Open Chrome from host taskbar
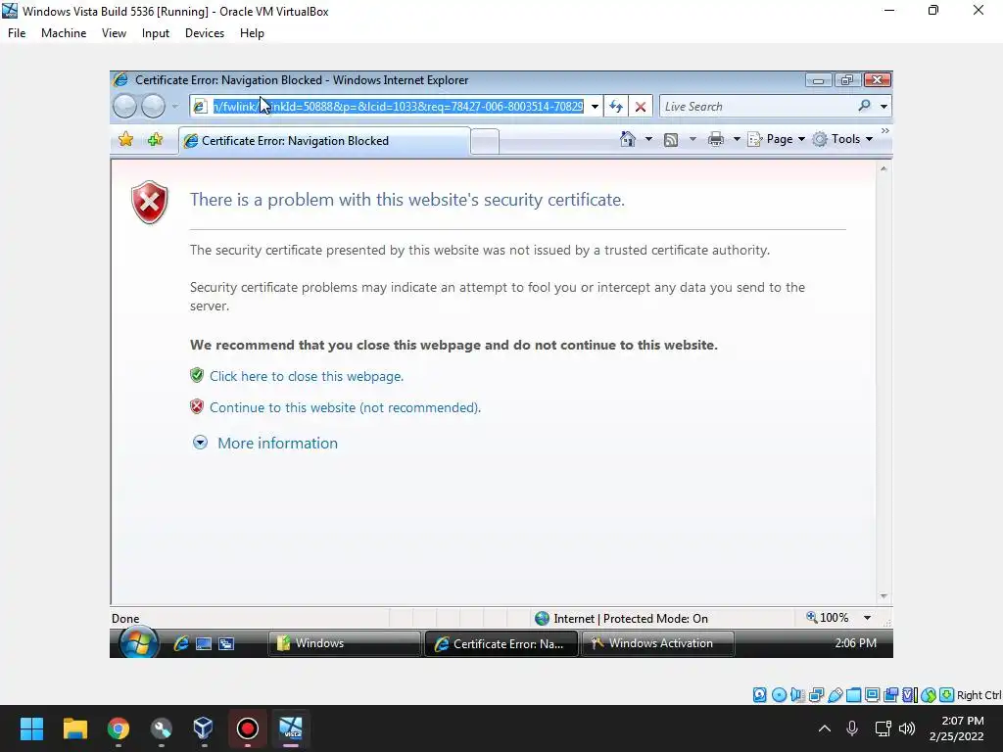 [x=119, y=728]
